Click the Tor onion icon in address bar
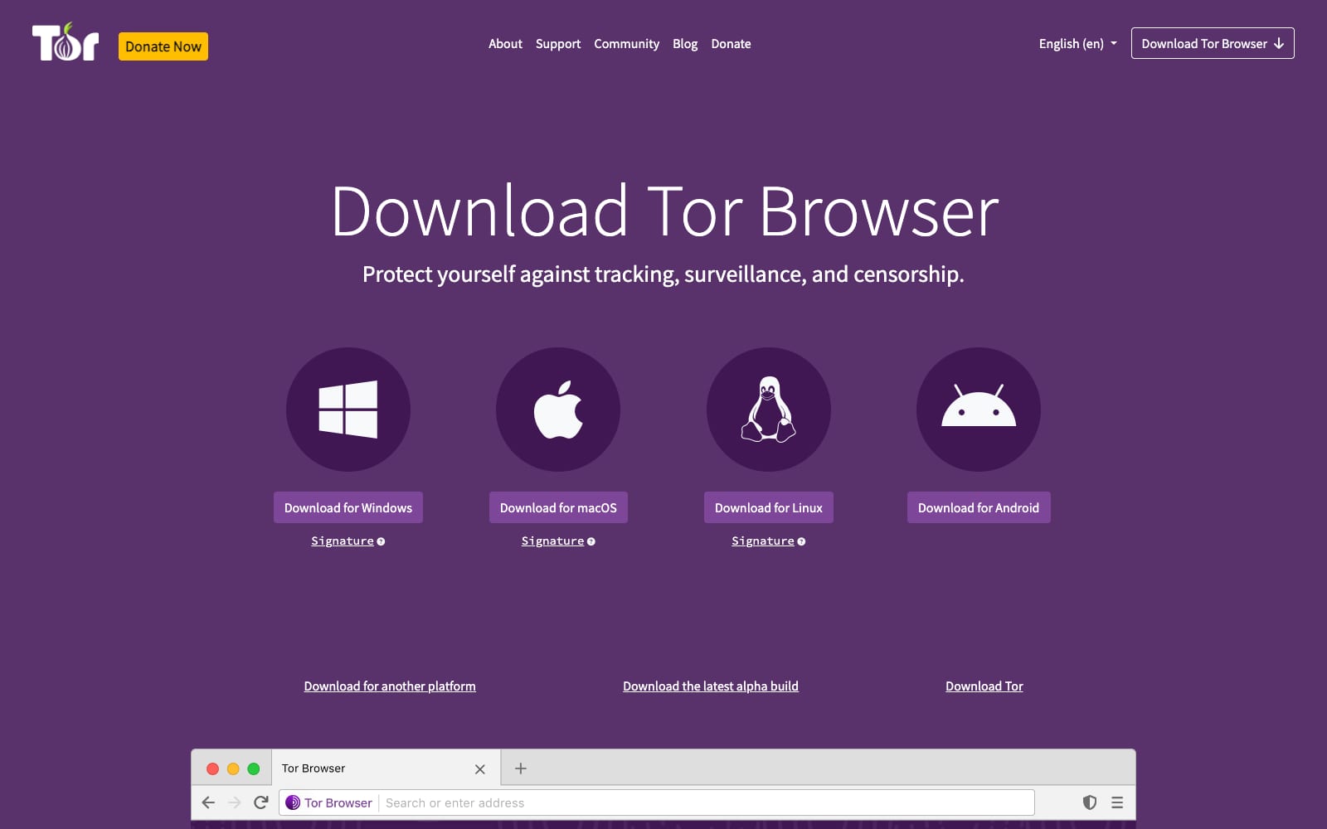1327x829 pixels. tap(293, 802)
